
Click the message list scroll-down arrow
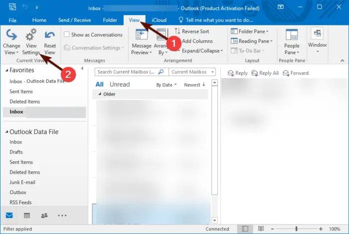coord(214,221)
